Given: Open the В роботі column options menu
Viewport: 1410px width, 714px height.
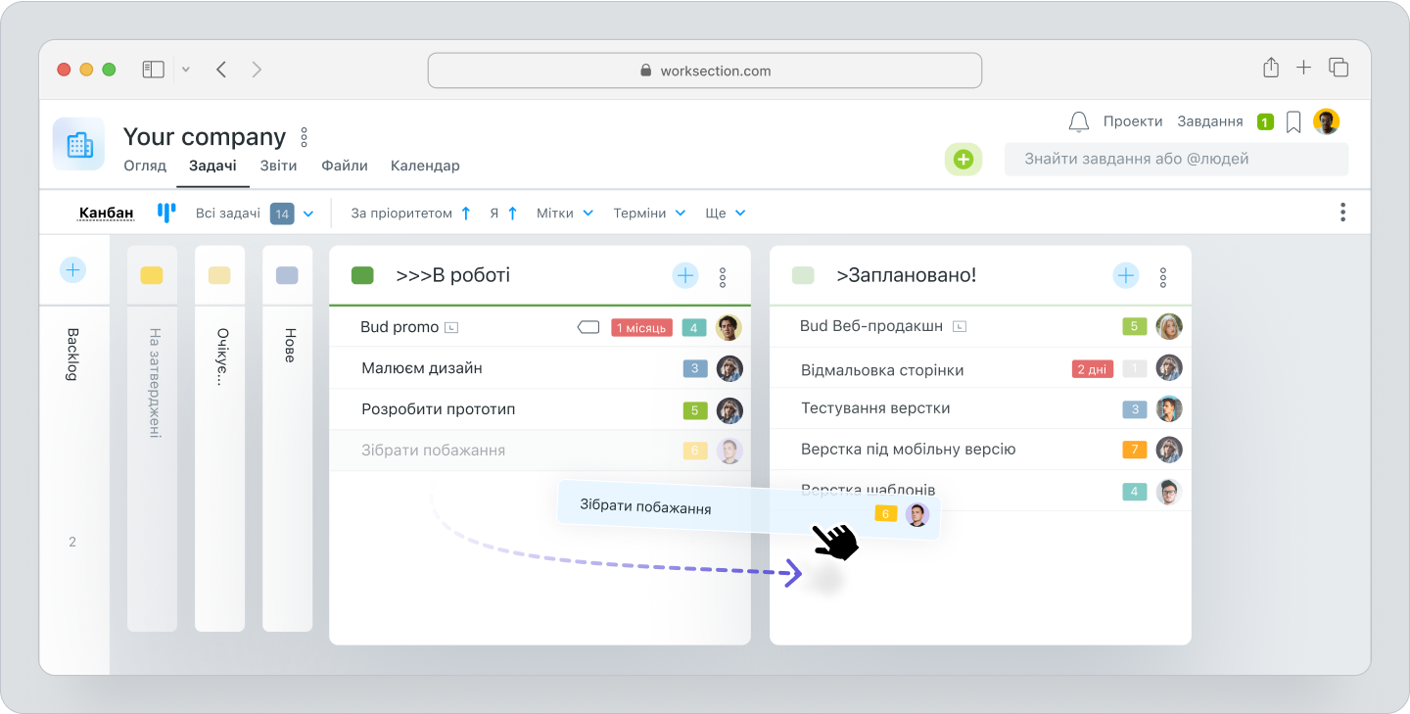Looking at the screenshot, I should pos(722,275).
